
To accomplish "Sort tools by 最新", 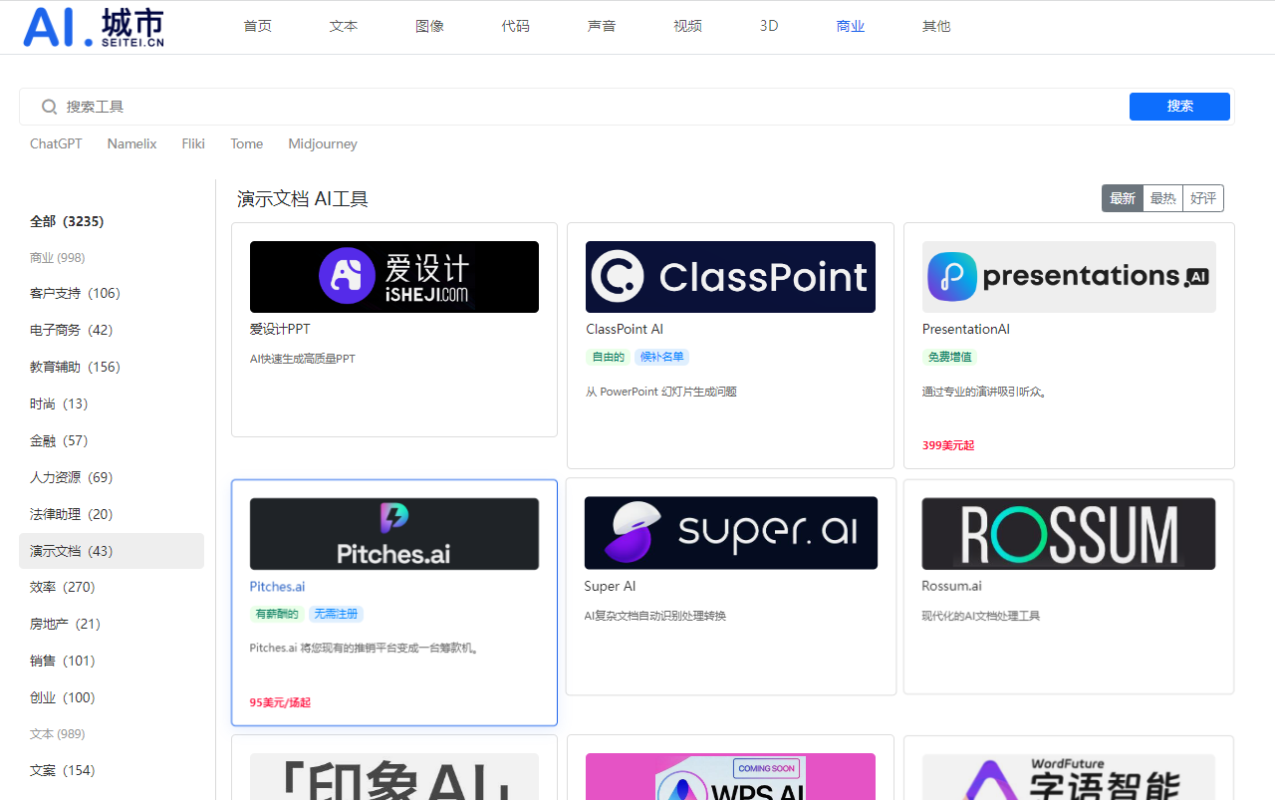I will [x=1123, y=198].
